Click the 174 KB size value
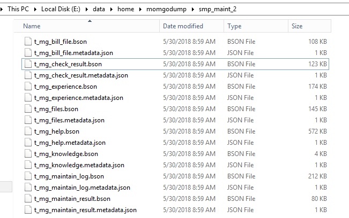 pos(317,87)
